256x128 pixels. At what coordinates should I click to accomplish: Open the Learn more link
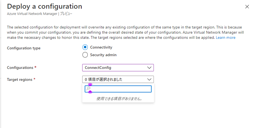pos(225,38)
